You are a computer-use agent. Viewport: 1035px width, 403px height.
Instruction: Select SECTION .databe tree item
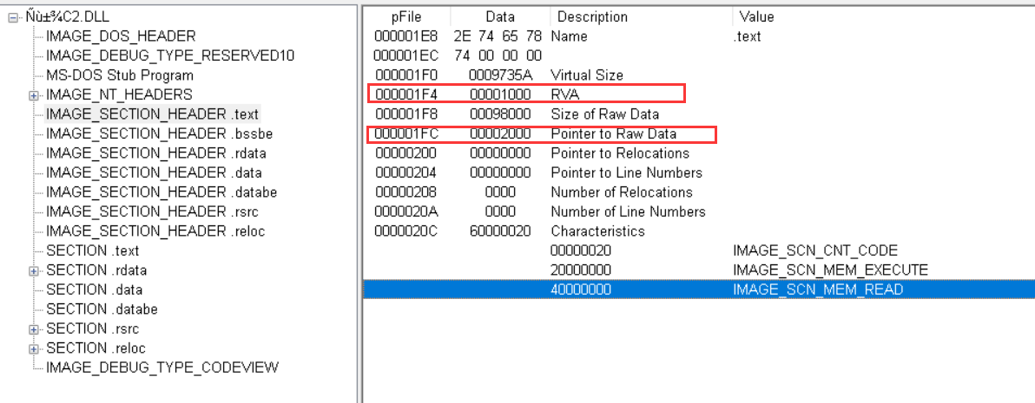102,309
